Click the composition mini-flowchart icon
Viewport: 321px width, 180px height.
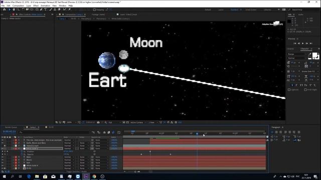click(x=93, y=132)
